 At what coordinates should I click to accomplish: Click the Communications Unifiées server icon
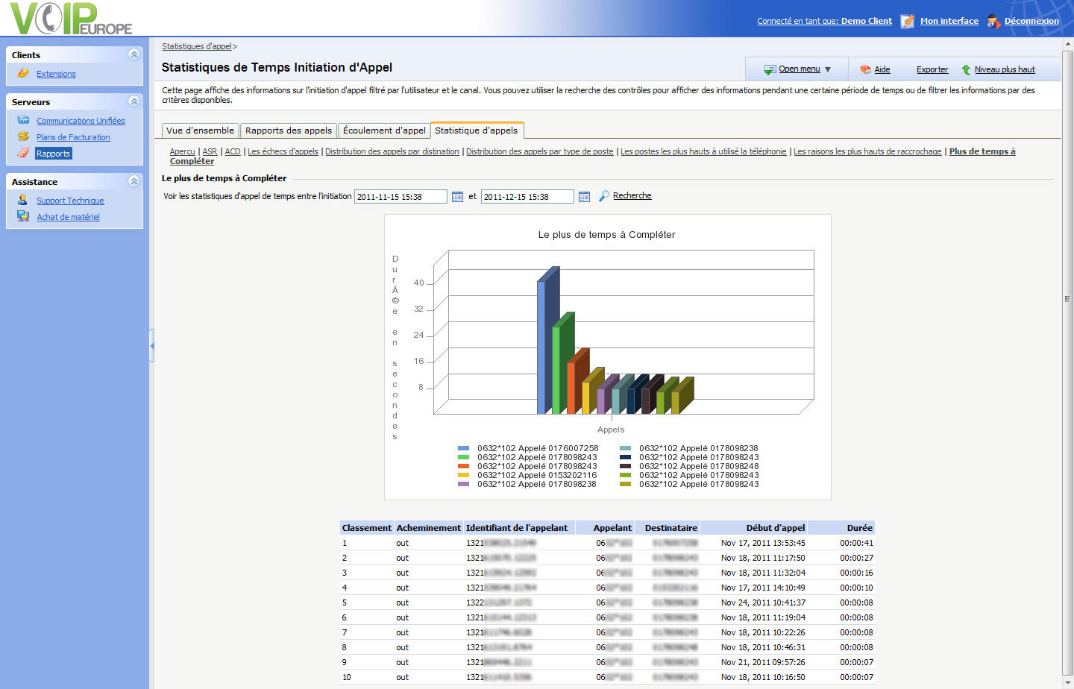coord(23,120)
